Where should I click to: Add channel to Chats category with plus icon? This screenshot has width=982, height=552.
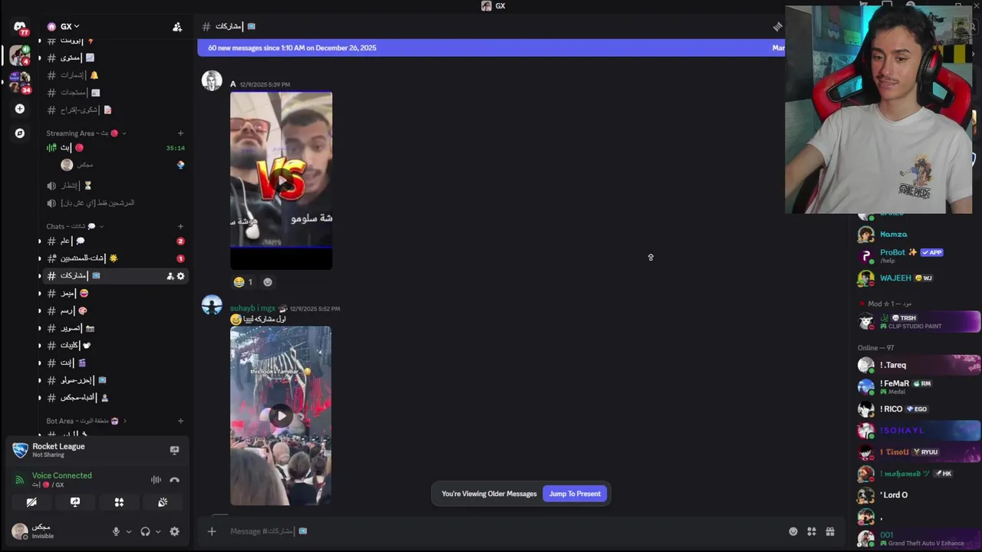pyautogui.click(x=180, y=226)
